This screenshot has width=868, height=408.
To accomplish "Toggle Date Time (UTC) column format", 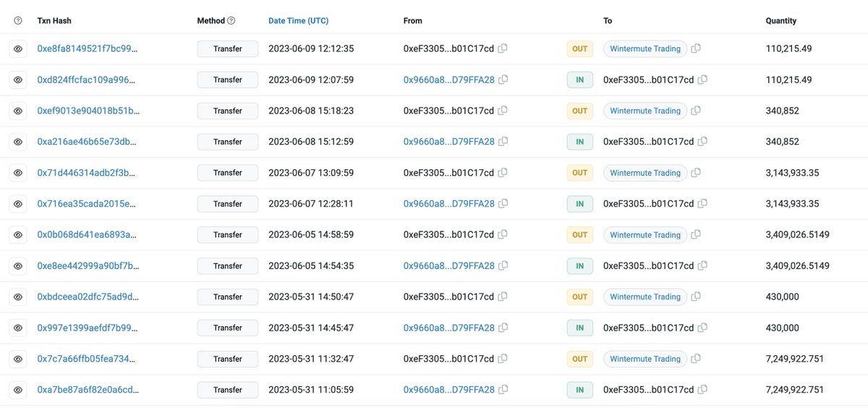I will tap(298, 21).
